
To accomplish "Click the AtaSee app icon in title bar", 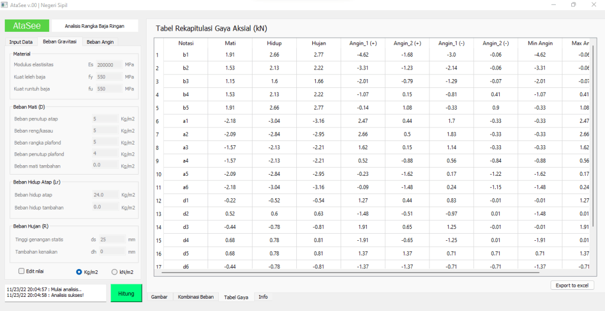I will (x=5, y=5).
